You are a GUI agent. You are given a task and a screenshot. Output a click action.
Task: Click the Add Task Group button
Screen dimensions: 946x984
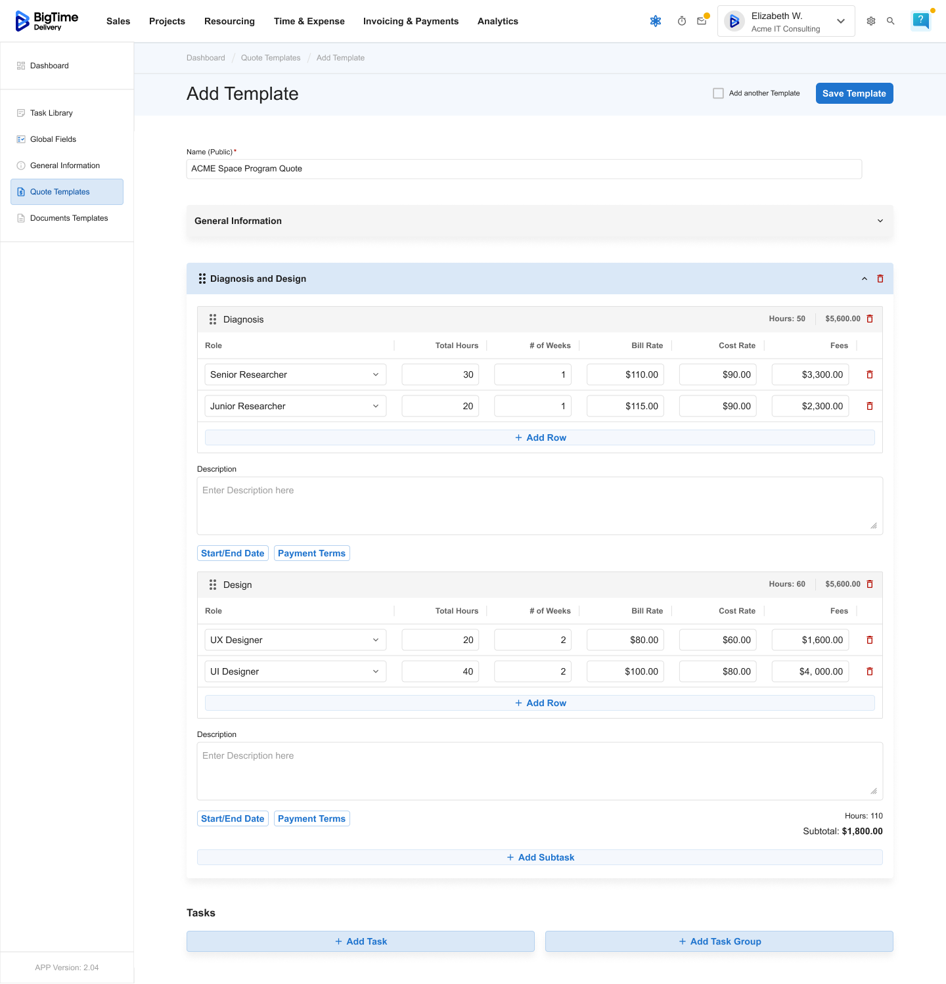coord(719,941)
